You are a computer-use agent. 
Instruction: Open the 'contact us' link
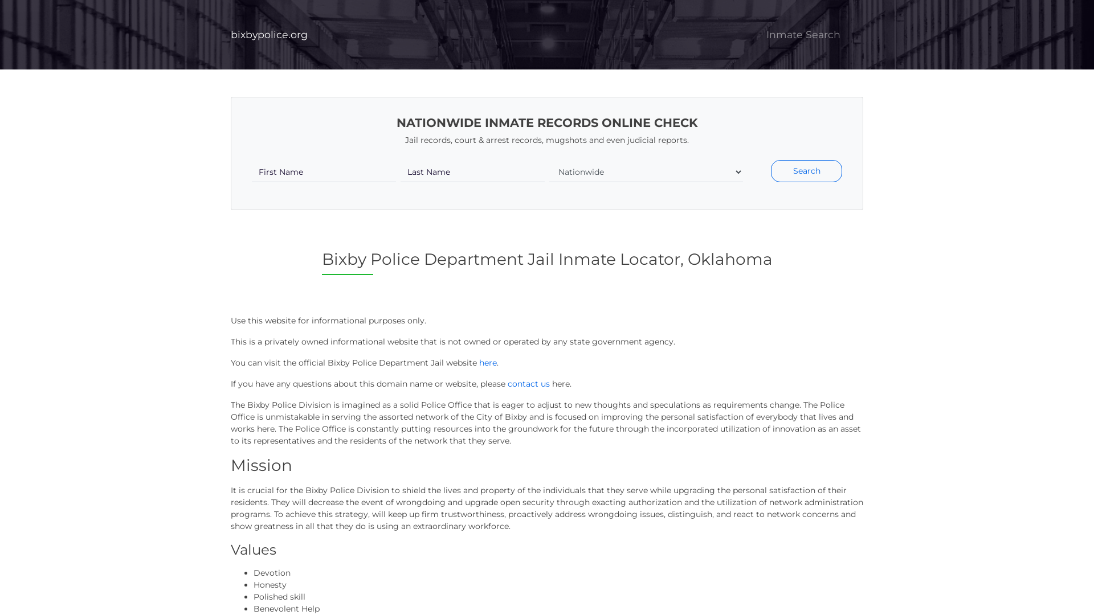coord(529,384)
